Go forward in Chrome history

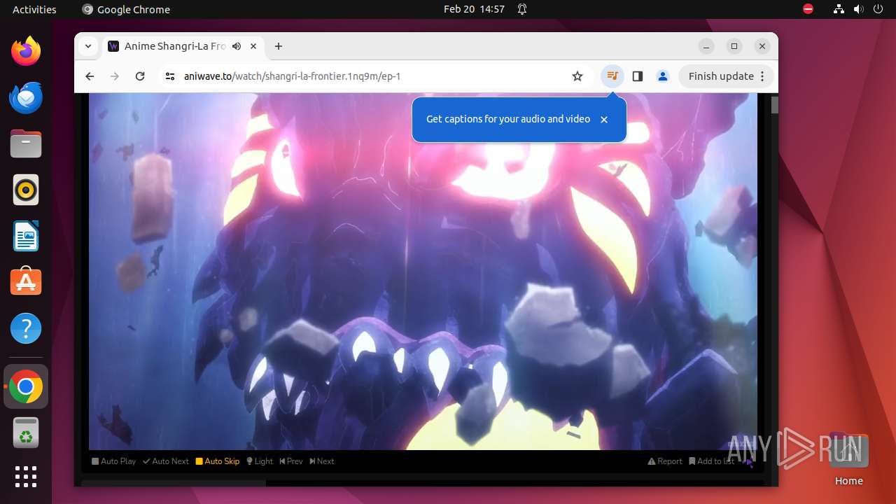(115, 76)
